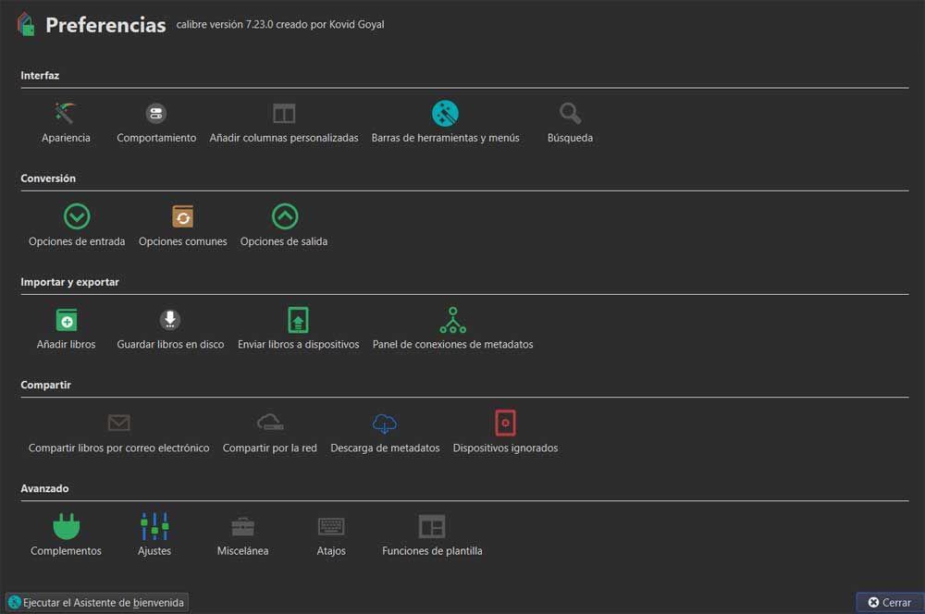
Task: Open Opciones de entrada conversion settings
Action: tap(77, 217)
